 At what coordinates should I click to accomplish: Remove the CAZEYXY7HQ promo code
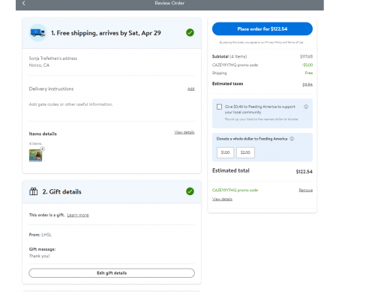[306, 190]
